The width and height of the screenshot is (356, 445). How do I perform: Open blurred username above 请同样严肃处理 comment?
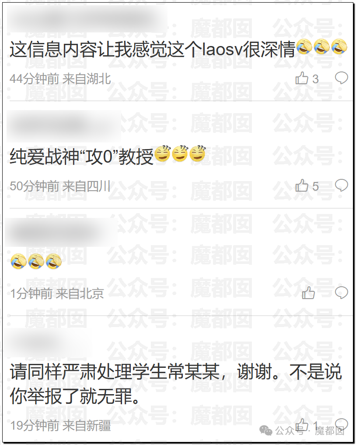point(49,343)
